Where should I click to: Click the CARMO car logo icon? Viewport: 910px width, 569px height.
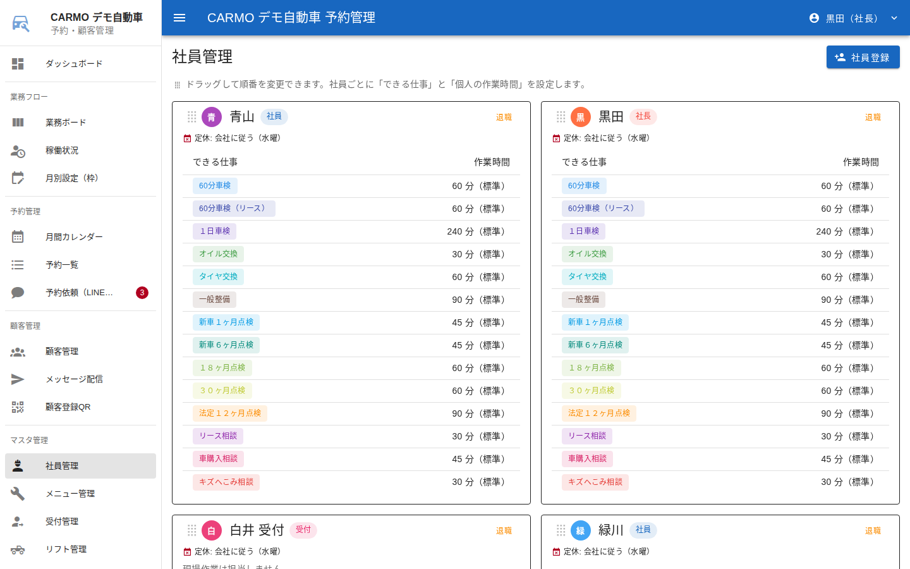20,23
